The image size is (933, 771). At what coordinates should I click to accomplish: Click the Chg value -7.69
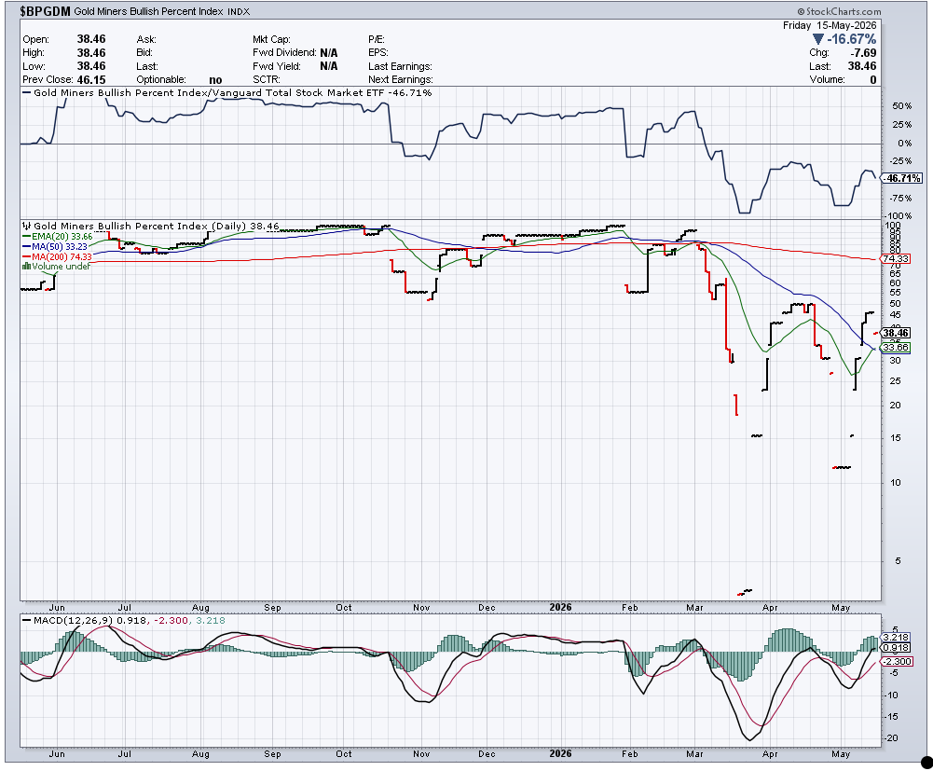pyautogui.click(x=863, y=52)
